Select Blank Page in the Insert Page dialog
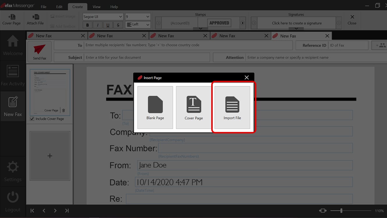The width and height of the screenshot is (387, 218). point(155,107)
